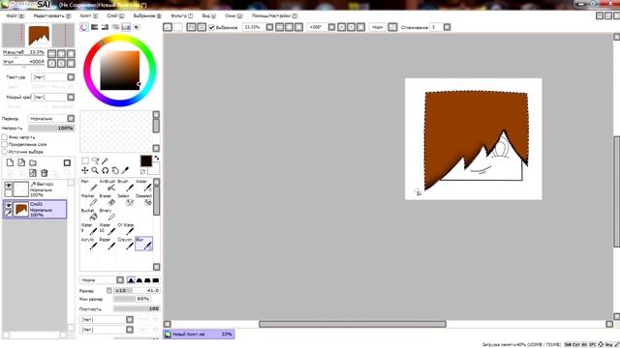Adjust the min size 60% slider

coord(132,299)
